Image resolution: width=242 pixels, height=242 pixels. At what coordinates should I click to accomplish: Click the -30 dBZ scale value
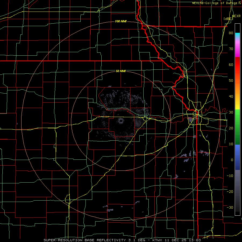point(230,207)
